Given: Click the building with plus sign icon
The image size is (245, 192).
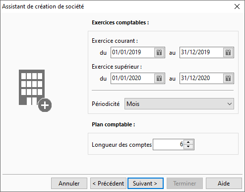Looking at the screenshot, I should [35, 91].
